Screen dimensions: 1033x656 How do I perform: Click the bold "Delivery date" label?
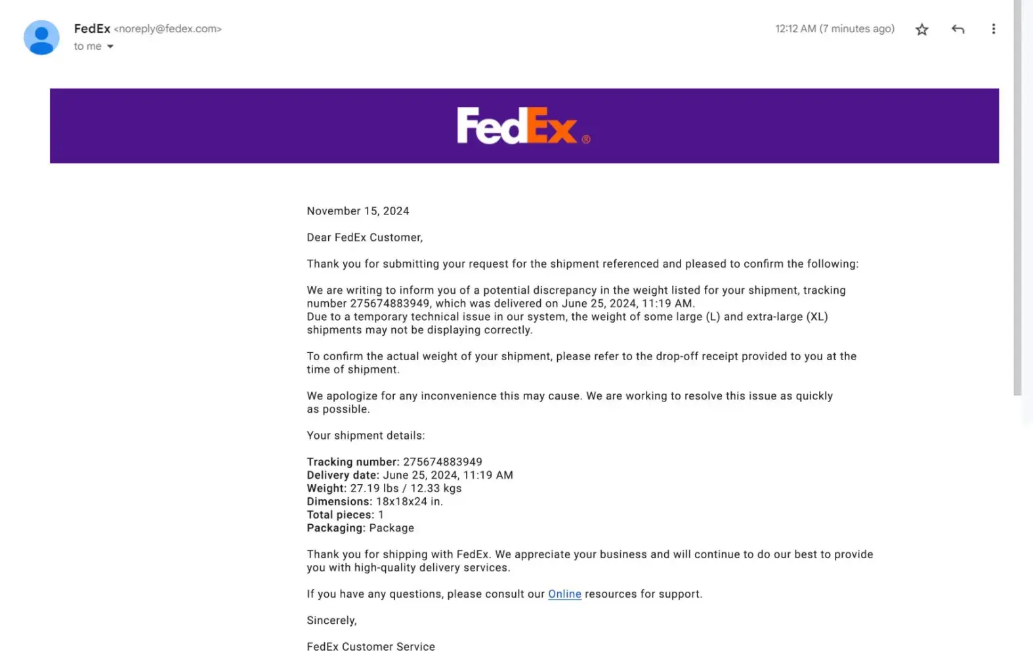[343, 475]
